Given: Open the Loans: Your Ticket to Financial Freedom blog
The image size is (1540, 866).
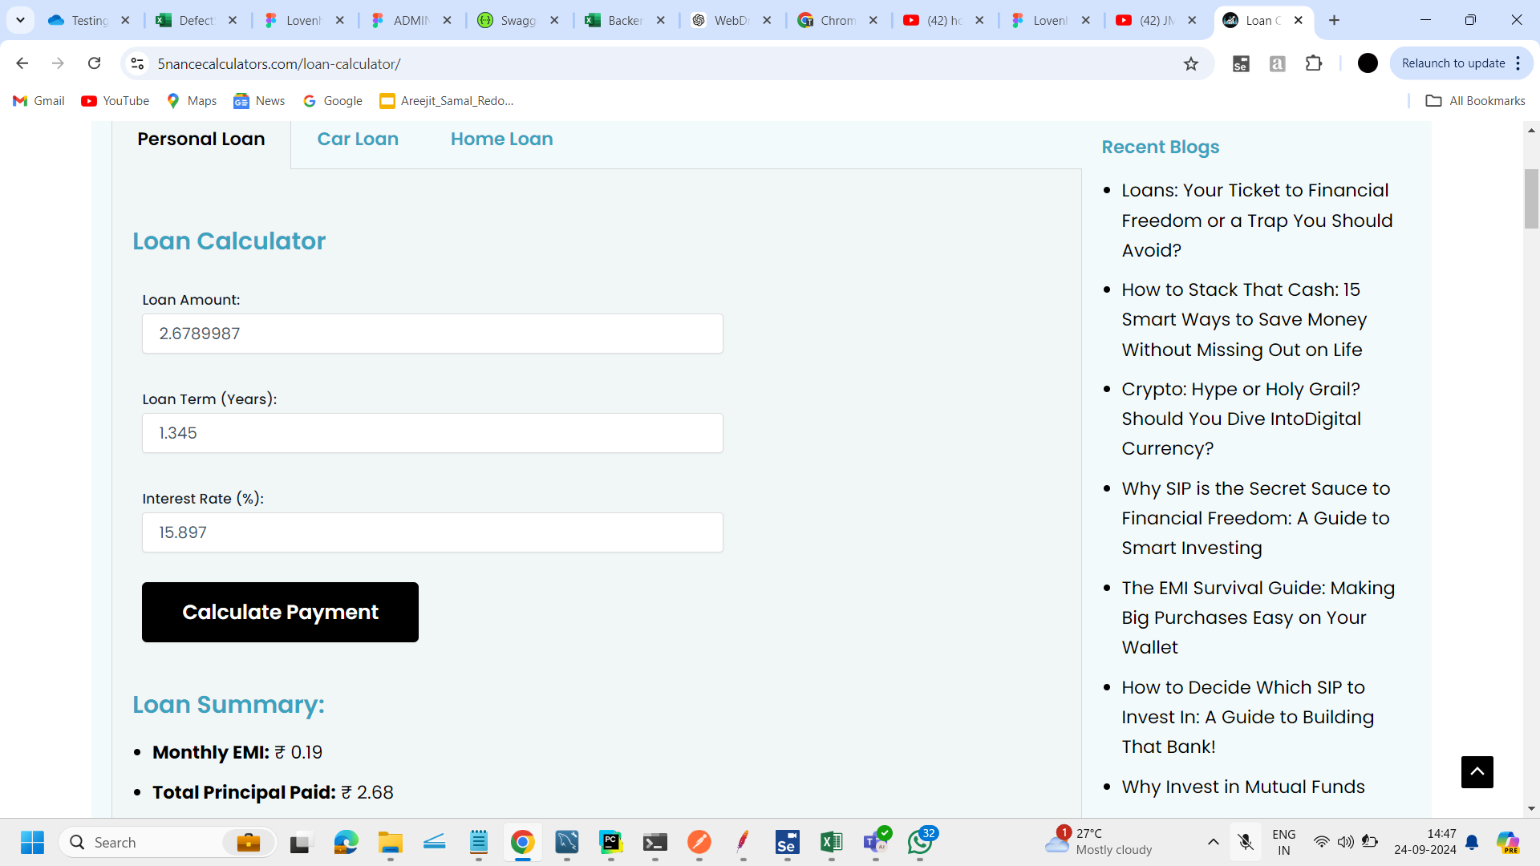Looking at the screenshot, I should point(1257,221).
